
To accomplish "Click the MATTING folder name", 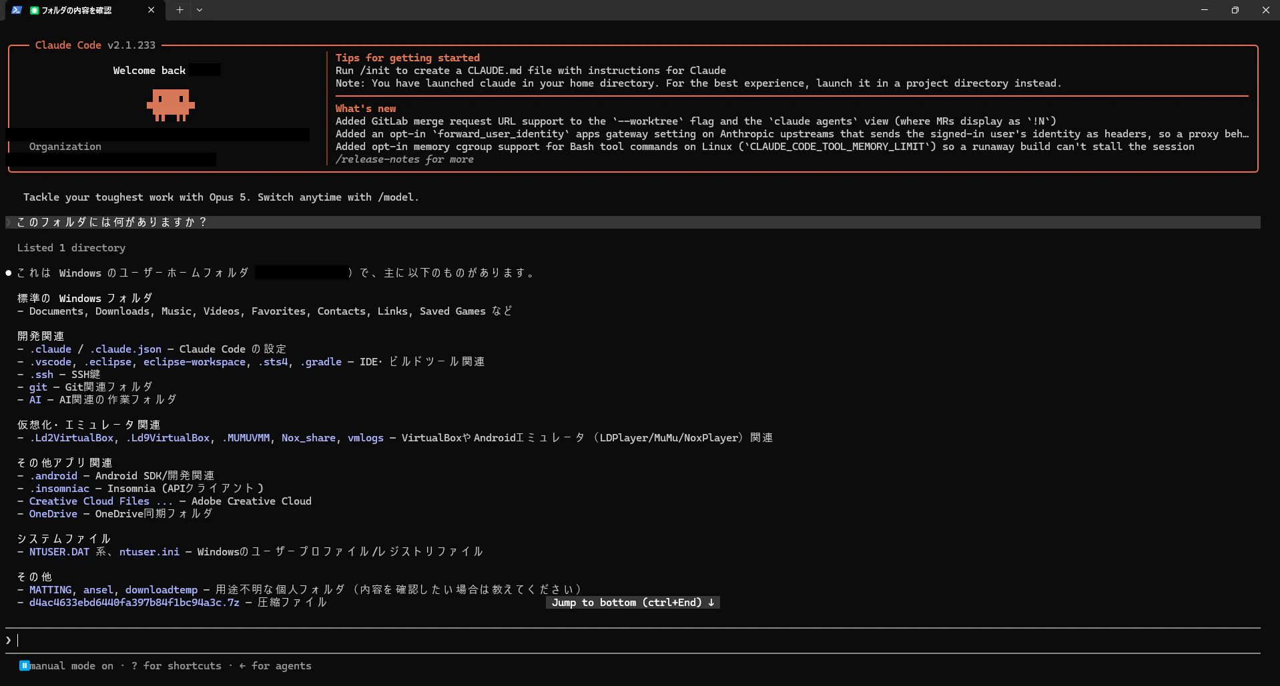I will [x=50, y=590].
